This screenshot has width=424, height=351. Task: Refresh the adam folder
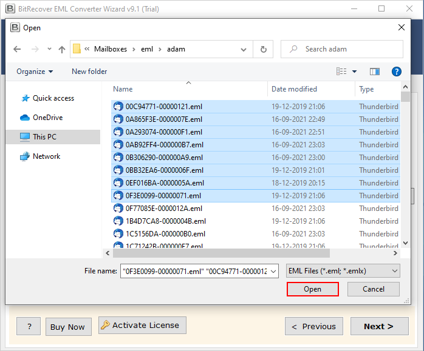[x=263, y=49]
